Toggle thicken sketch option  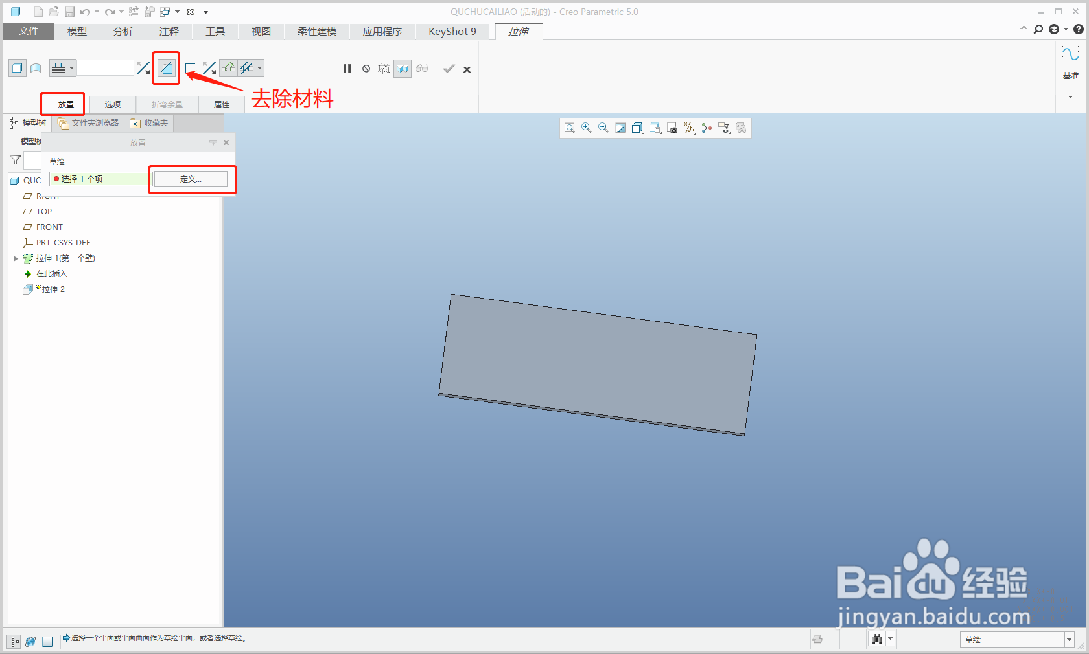click(190, 68)
